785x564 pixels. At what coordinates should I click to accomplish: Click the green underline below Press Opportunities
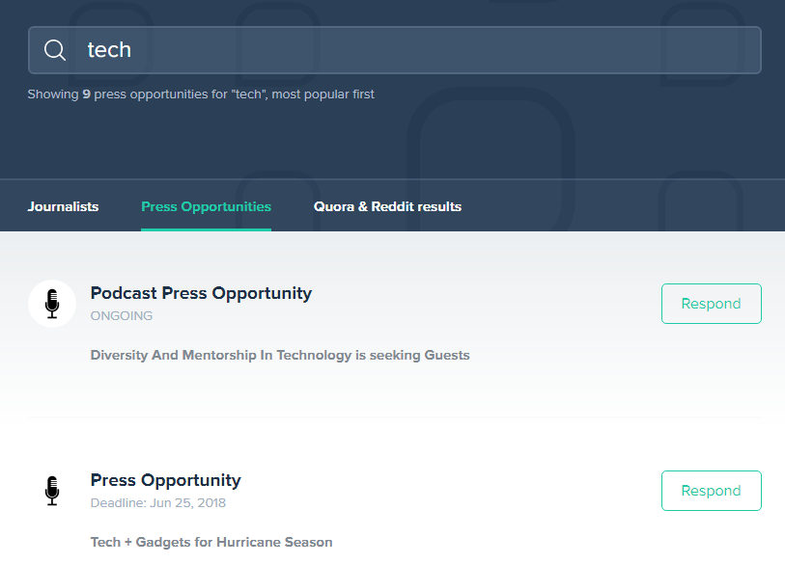point(206,229)
